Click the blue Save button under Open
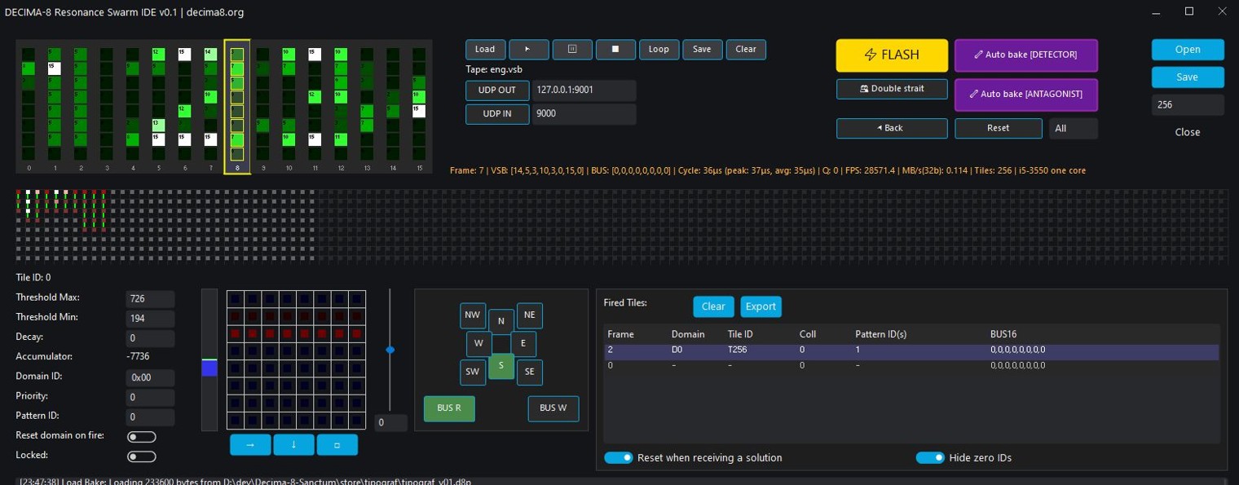The image size is (1239, 485). [1188, 77]
